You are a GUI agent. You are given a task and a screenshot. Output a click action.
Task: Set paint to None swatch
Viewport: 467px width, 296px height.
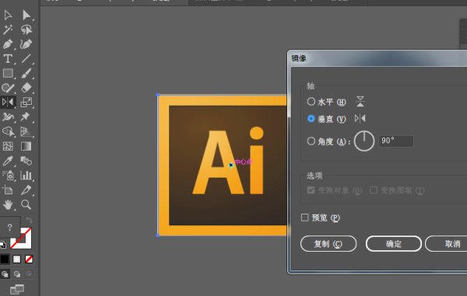pyautogui.click(x=29, y=259)
